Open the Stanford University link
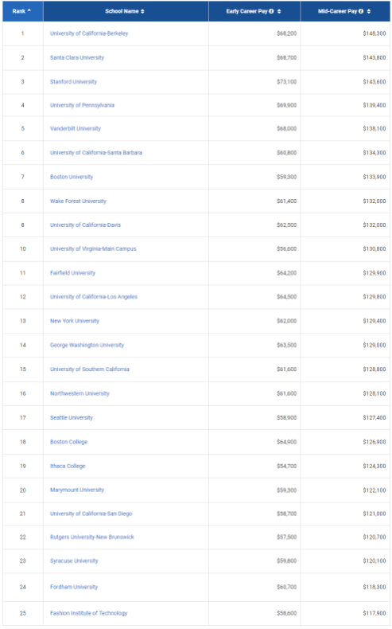 pyautogui.click(x=73, y=81)
